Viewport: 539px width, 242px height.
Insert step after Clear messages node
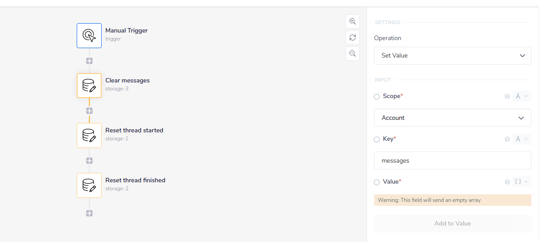(x=89, y=111)
